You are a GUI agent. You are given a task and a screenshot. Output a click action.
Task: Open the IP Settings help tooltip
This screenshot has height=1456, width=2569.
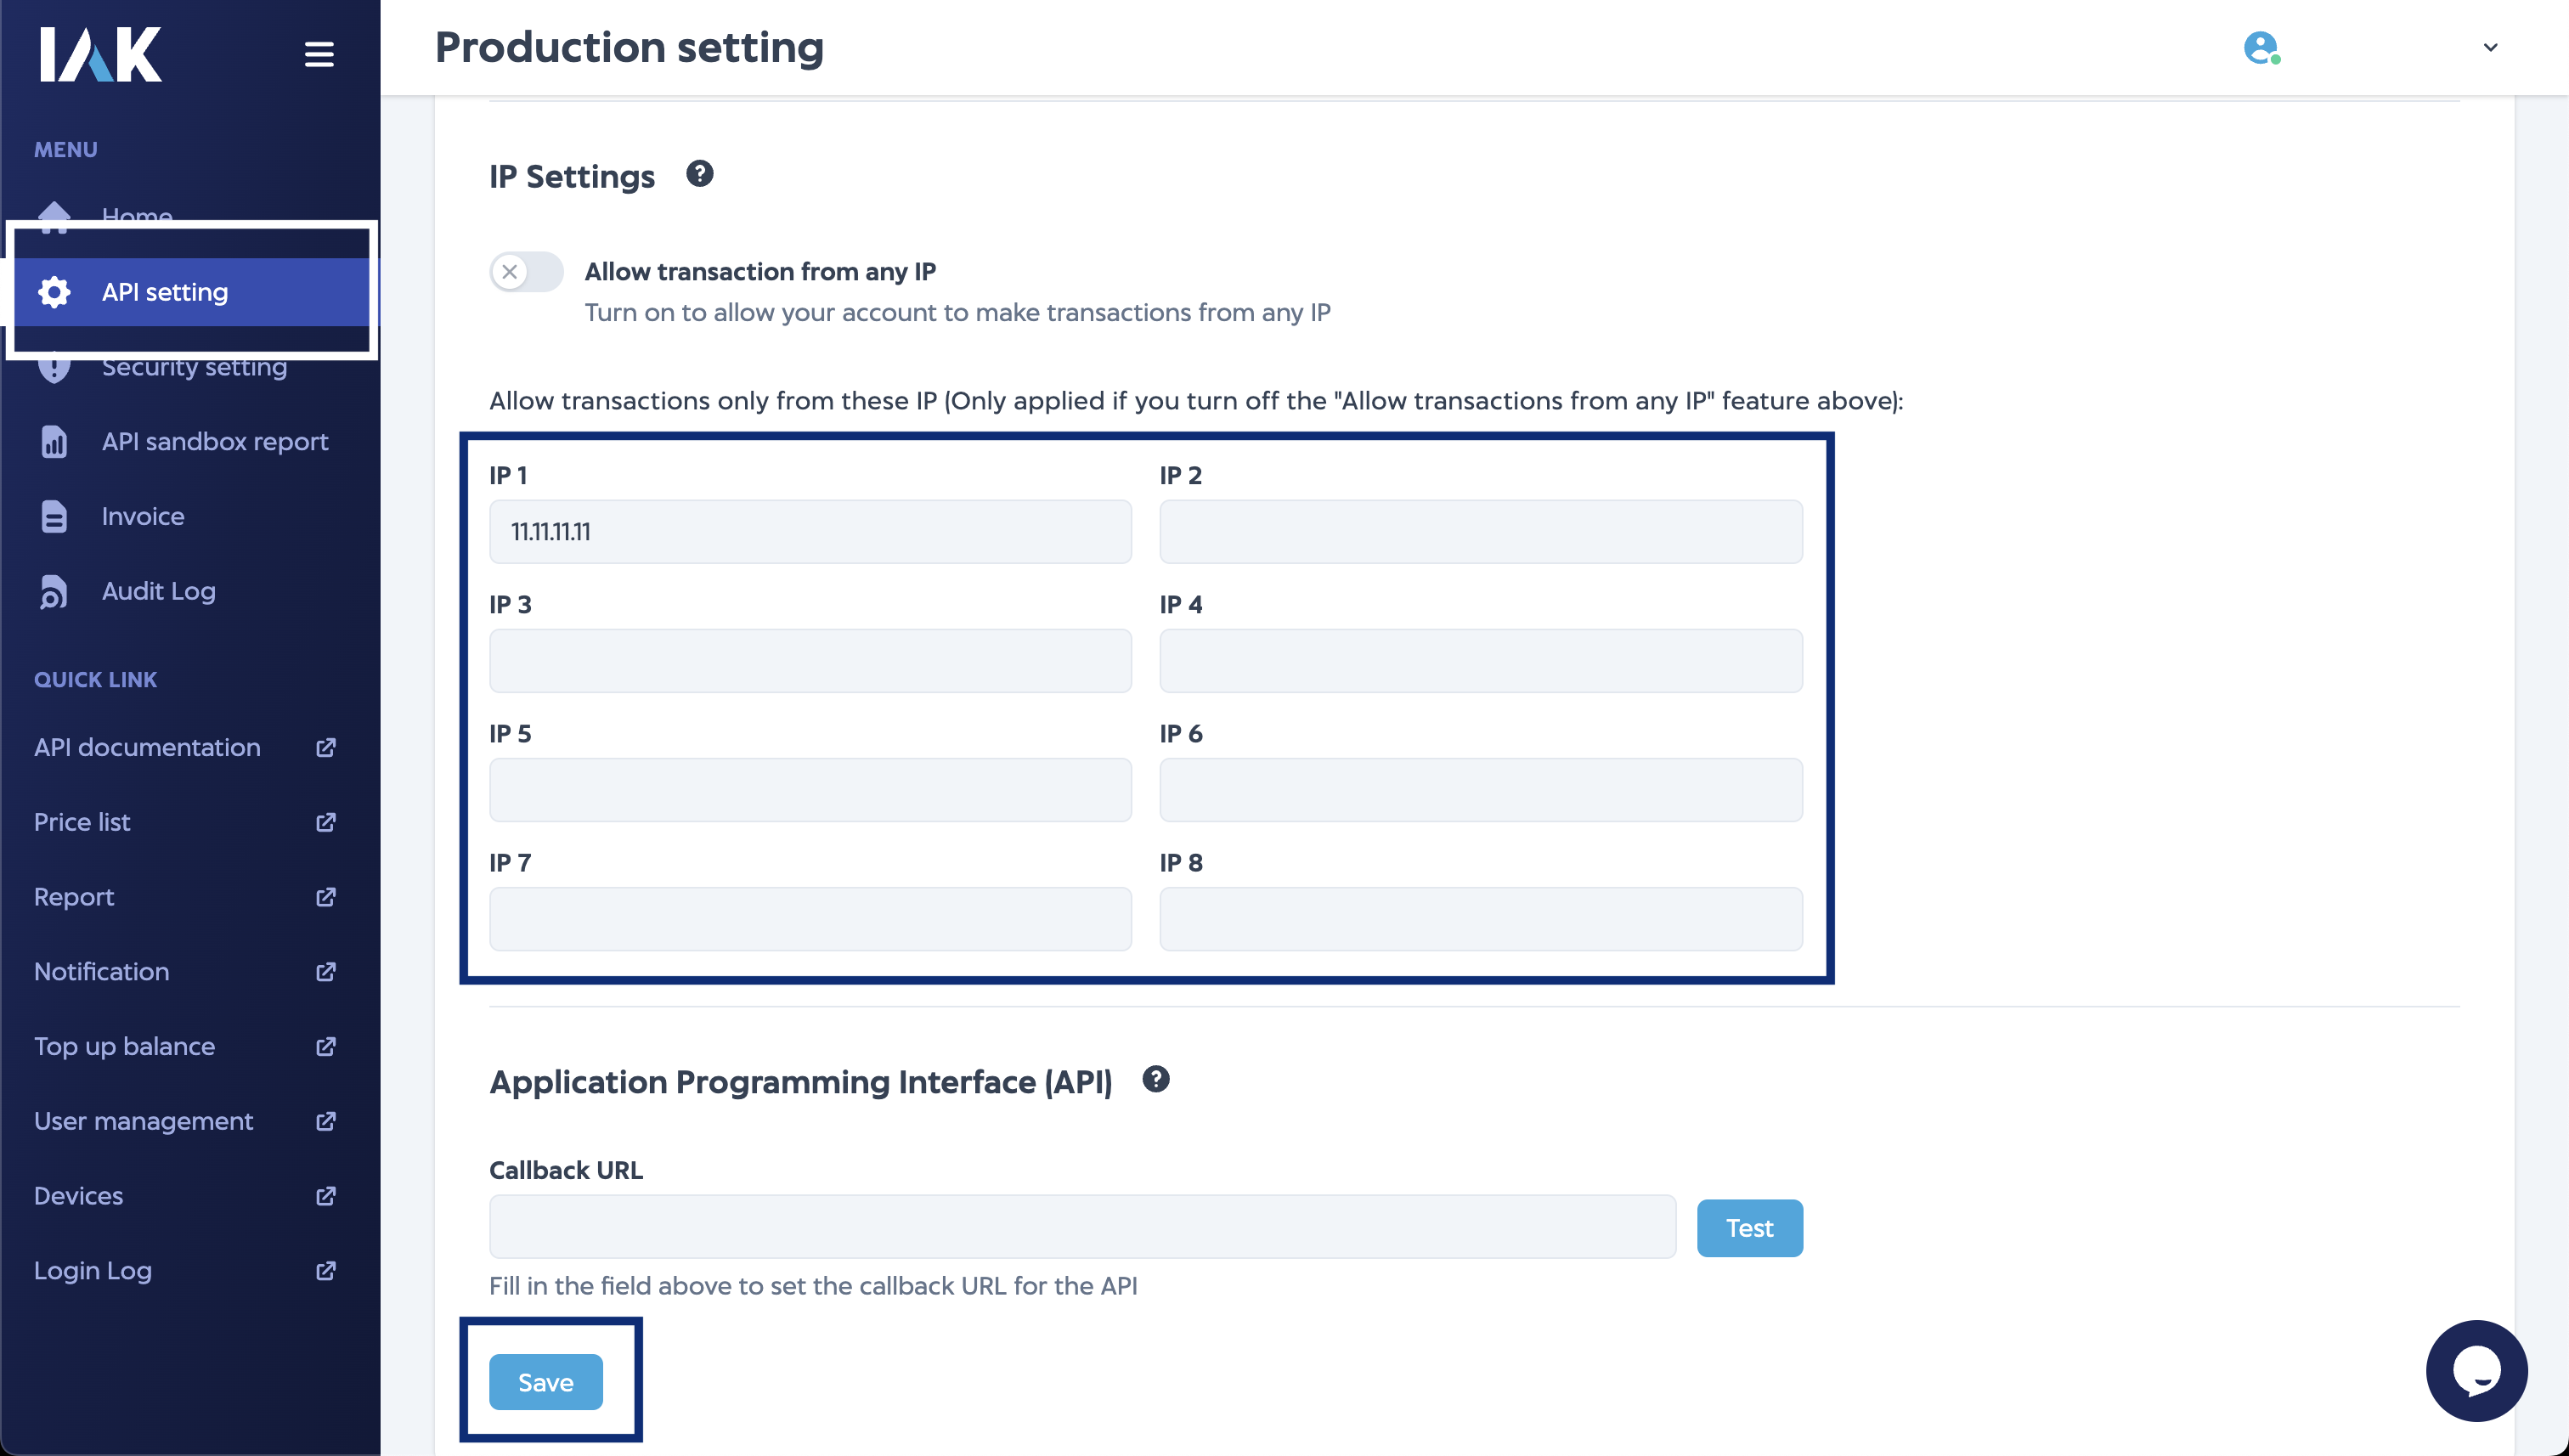pos(700,173)
